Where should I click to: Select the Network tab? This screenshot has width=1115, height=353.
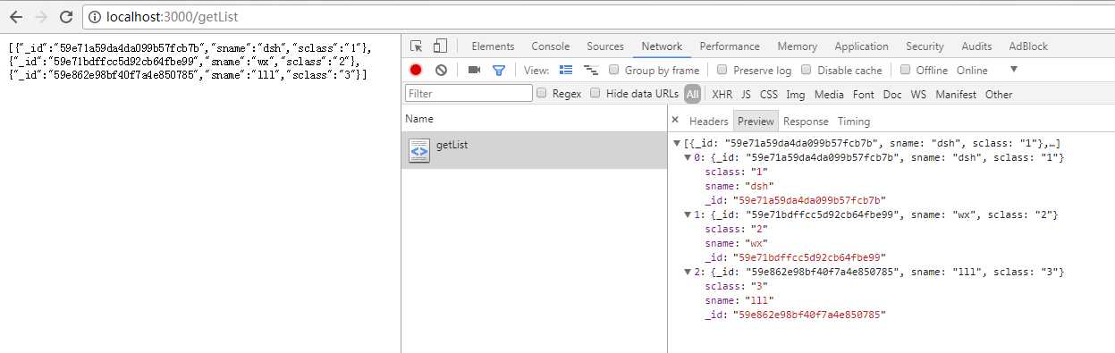pos(662,46)
